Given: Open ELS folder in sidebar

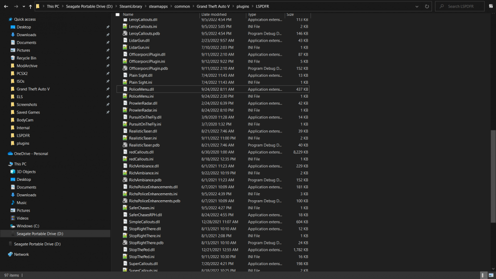Looking at the screenshot, I should (x=20, y=97).
